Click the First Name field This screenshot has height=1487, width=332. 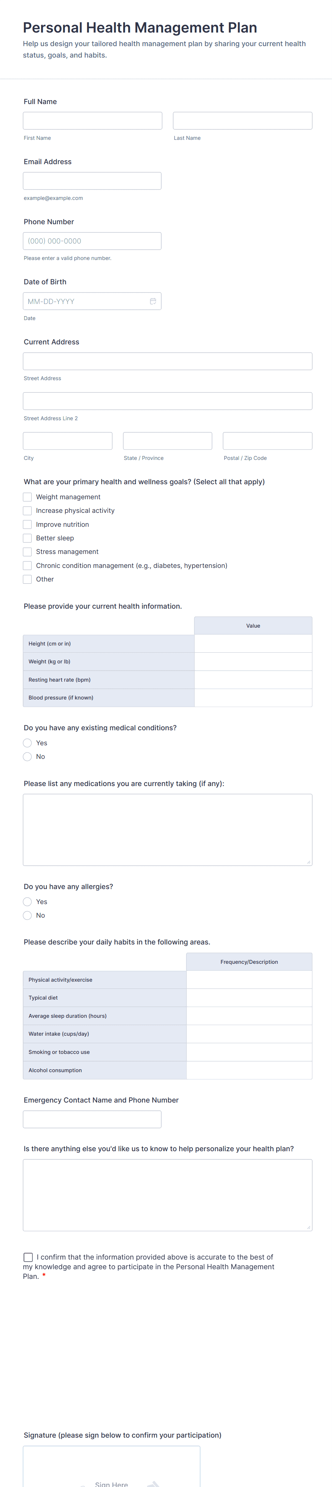pos(92,120)
